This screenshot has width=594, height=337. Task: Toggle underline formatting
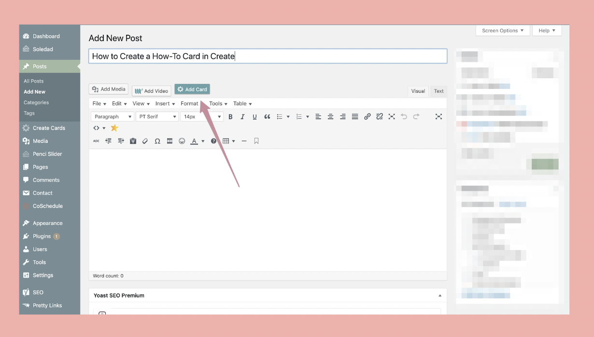(x=255, y=117)
